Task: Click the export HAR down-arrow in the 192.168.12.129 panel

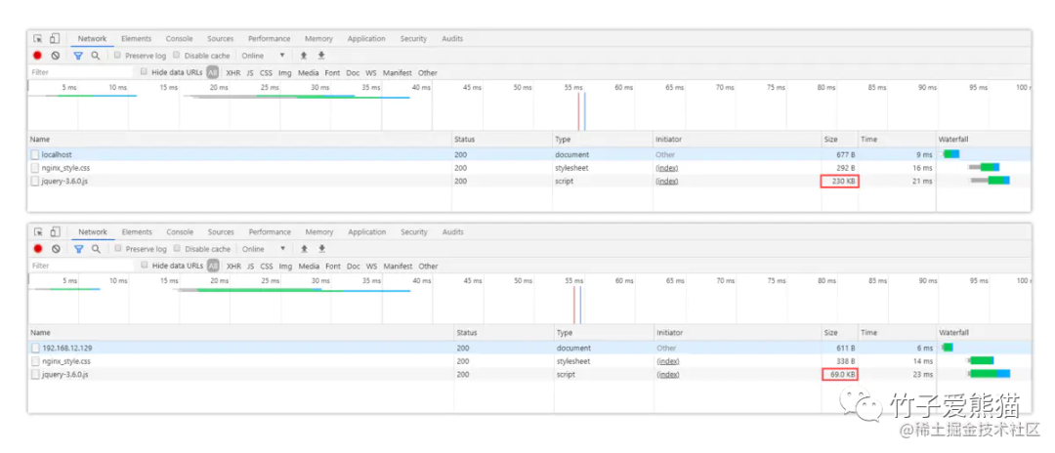Action: coord(321,249)
